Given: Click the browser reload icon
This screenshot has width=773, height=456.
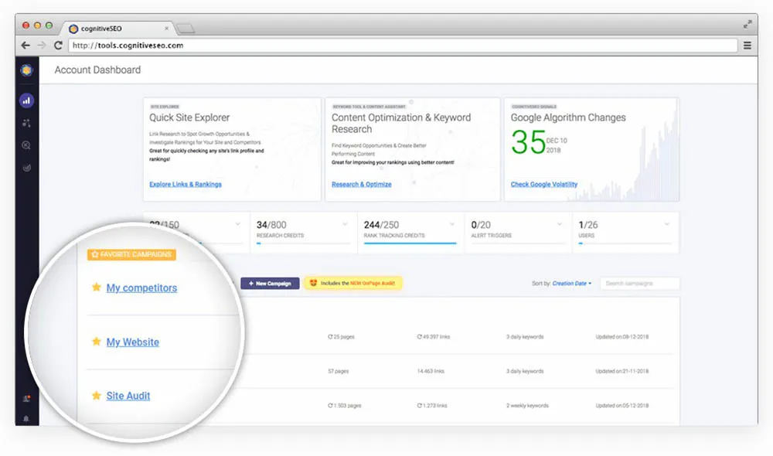Looking at the screenshot, I should pyautogui.click(x=57, y=45).
